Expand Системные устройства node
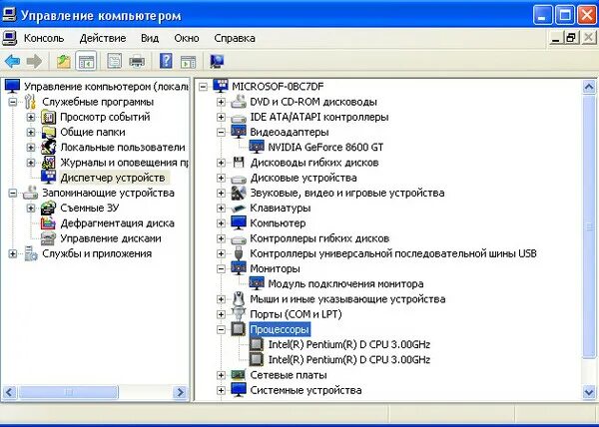The height and width of the screenshot is (427, 599). pyautogui.click(x=221, y=390)
